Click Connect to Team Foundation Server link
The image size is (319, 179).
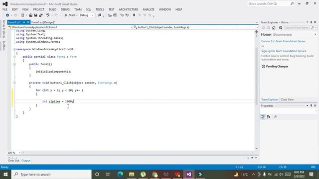(283, 41)
